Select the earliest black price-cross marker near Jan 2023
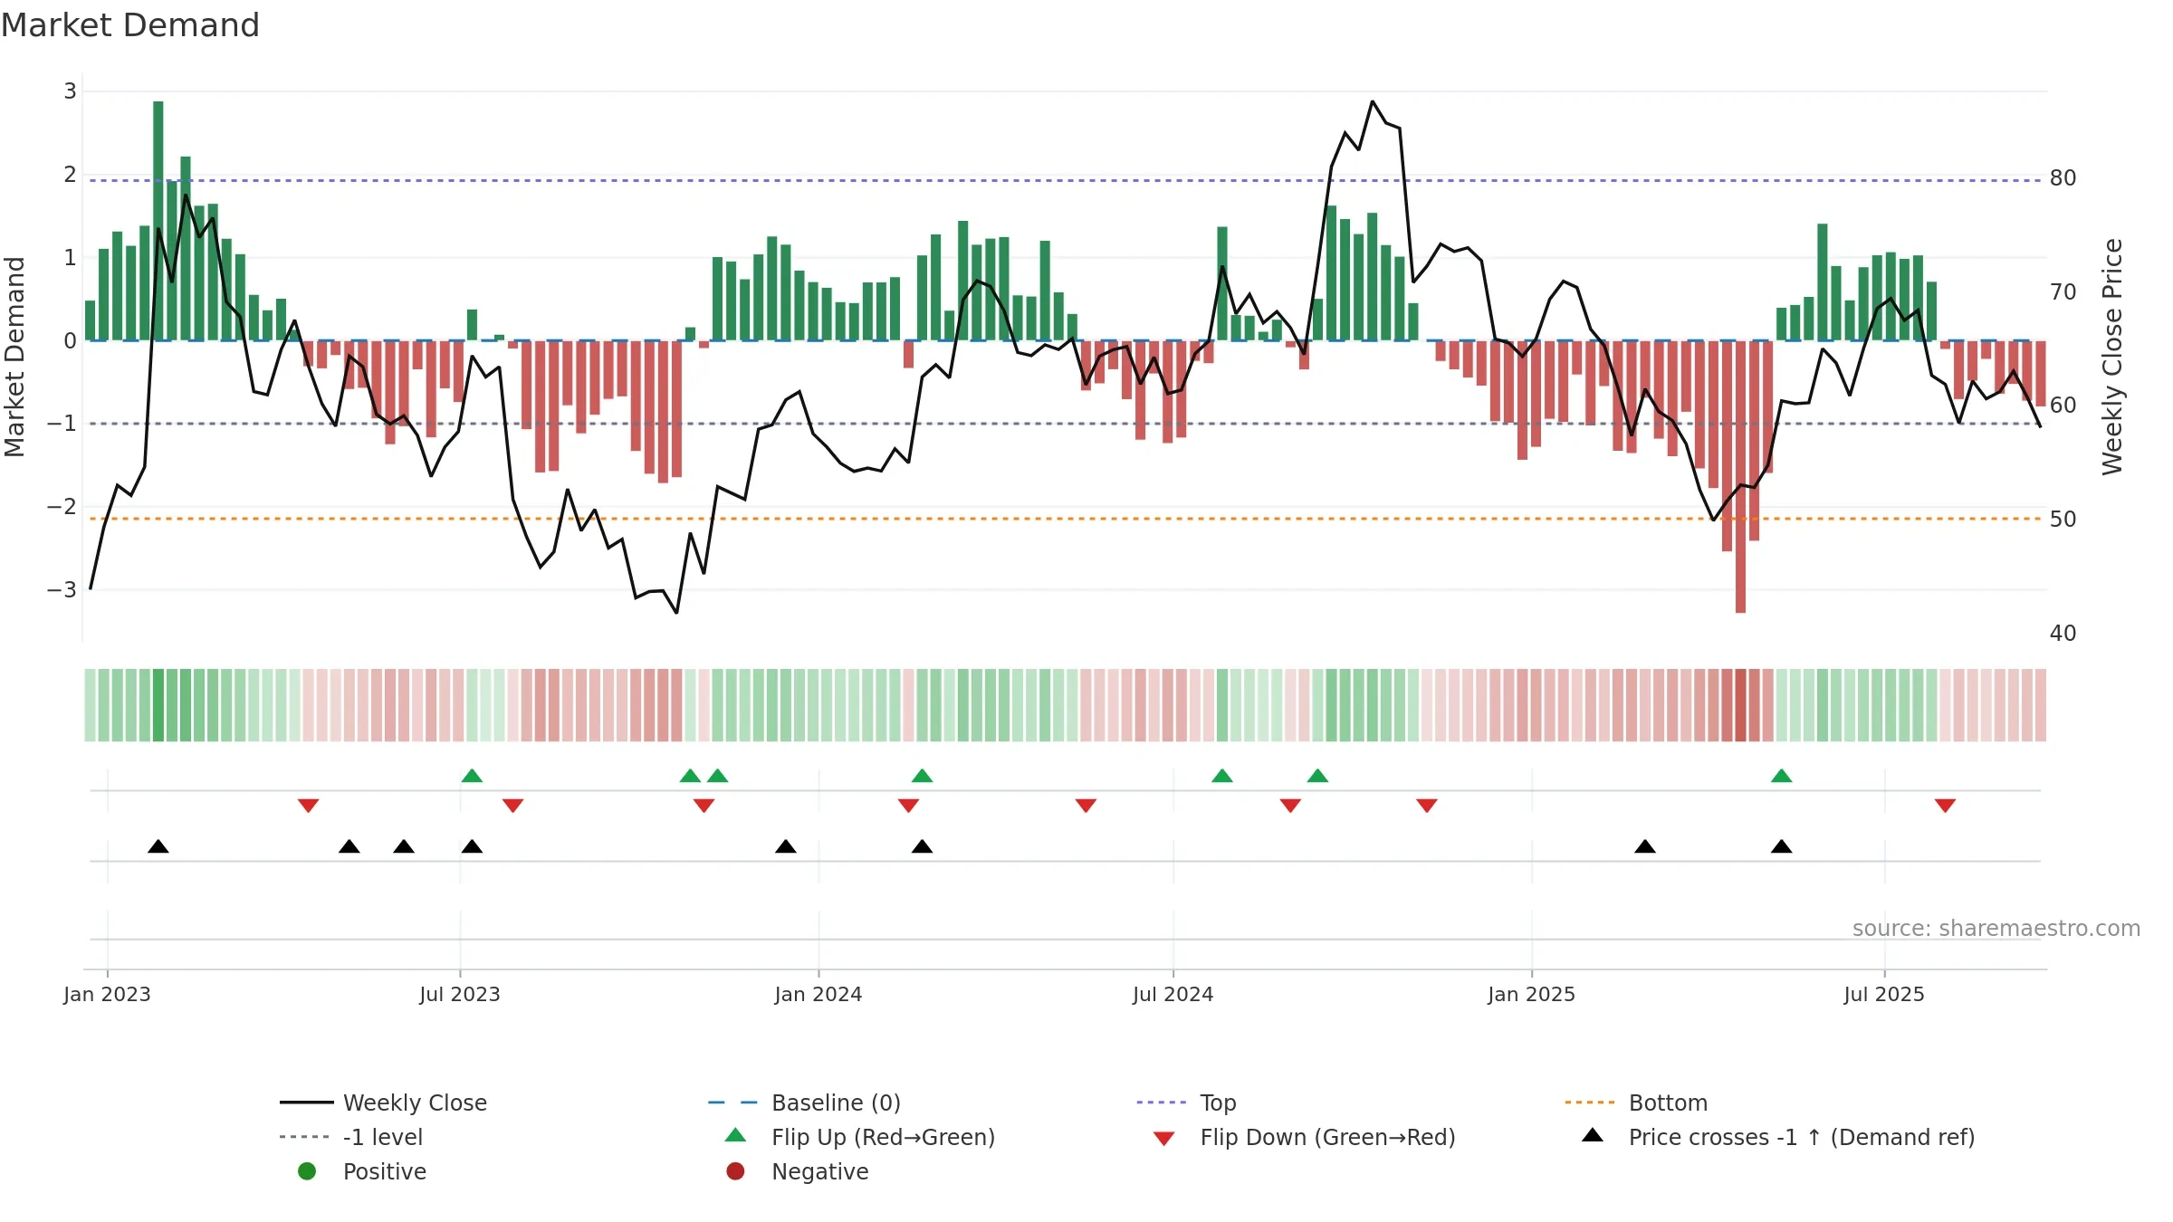 158,846
